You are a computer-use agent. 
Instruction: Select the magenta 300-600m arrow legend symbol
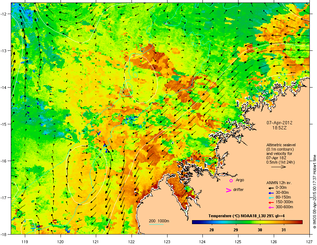(271, 207)
